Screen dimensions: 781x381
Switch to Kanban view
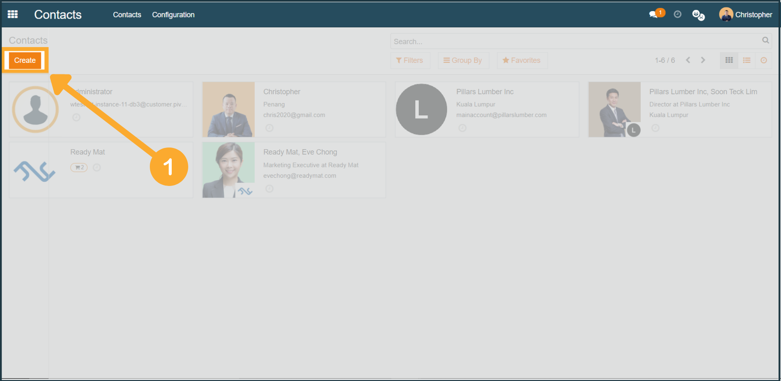(729, 60)
